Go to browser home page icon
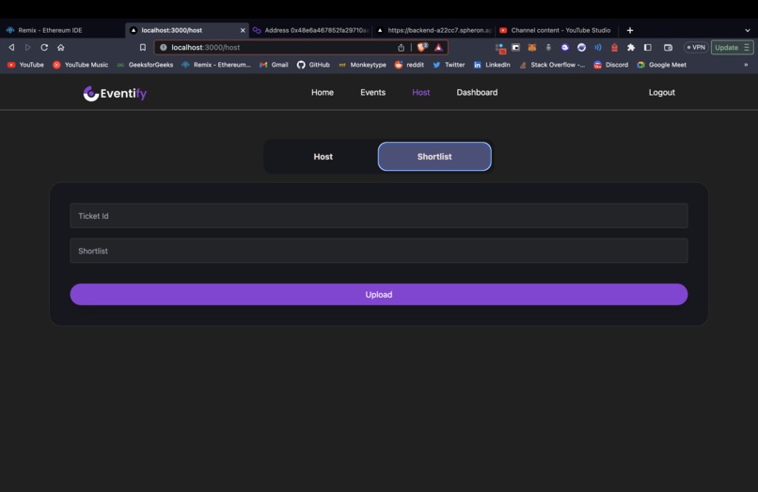 coord(60,47)
